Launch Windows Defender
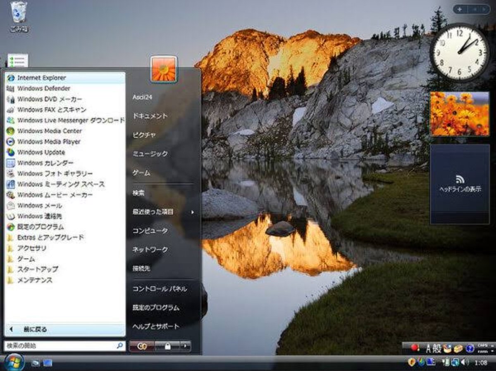 [x=65, y=88]
